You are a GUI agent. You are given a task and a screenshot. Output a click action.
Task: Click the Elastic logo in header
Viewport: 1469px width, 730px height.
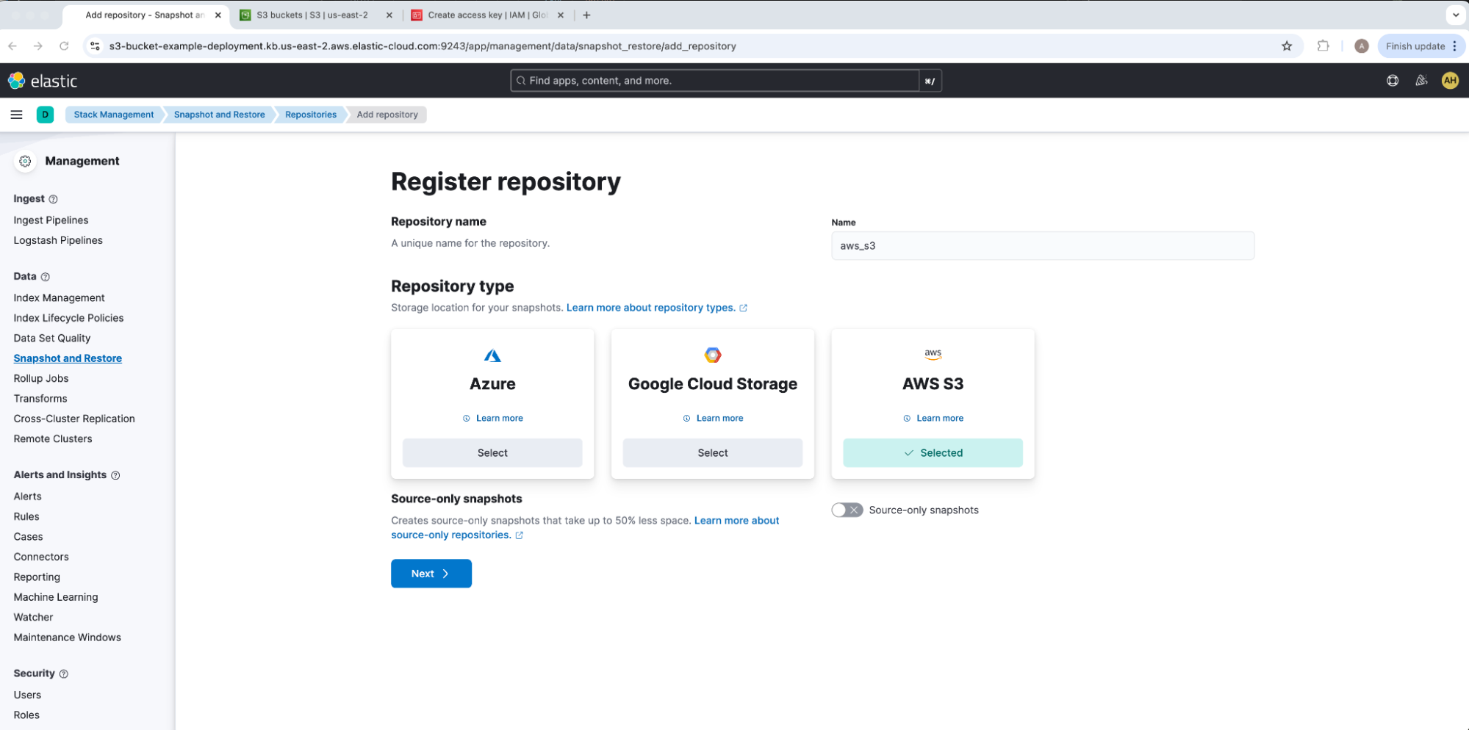[43, 81]
